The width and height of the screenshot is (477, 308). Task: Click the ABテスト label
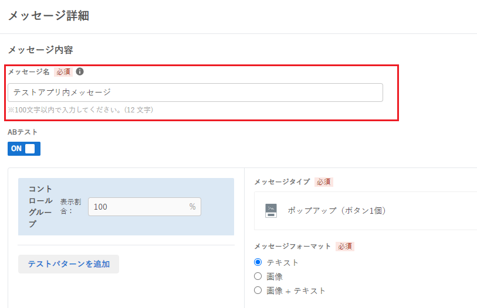(x=22, y=132)
